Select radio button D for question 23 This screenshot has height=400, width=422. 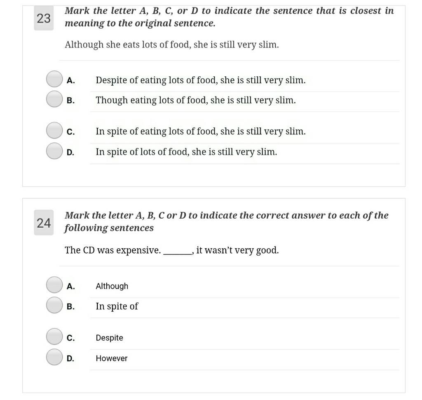pyautogui.click(x=54, y=151)
